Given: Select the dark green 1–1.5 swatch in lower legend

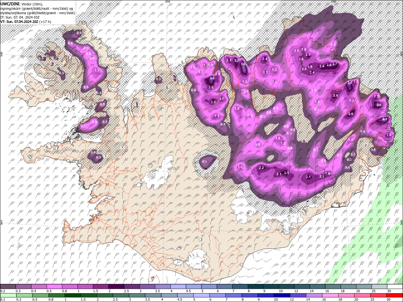Looking at the screenshot, I should (72, 295).
